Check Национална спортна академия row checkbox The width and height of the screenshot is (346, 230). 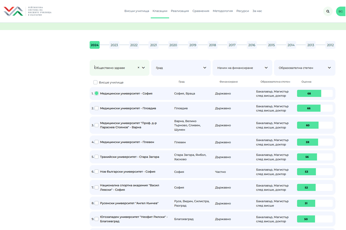click(96, 187)
